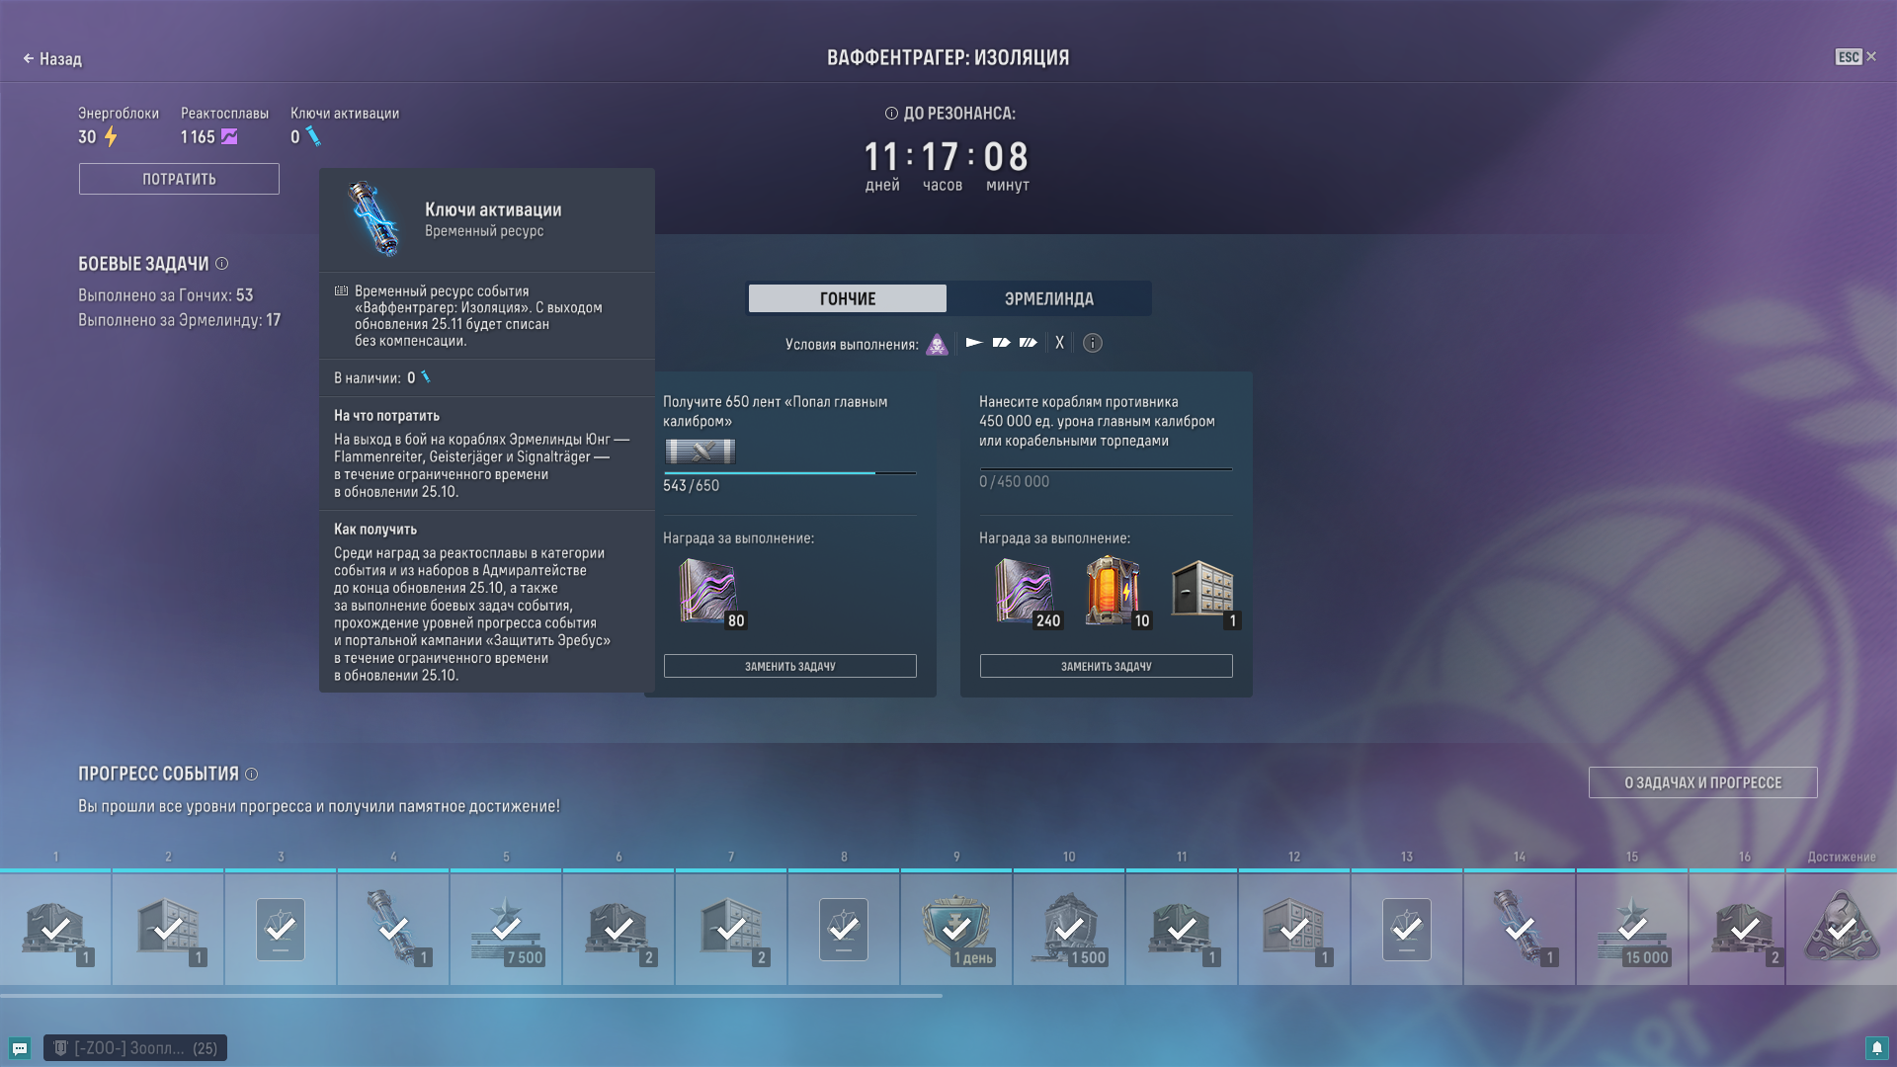The height and width of the screenshot is (1067, 1897).
Task: Replace the 650 ribbons task
Action: 789,666
